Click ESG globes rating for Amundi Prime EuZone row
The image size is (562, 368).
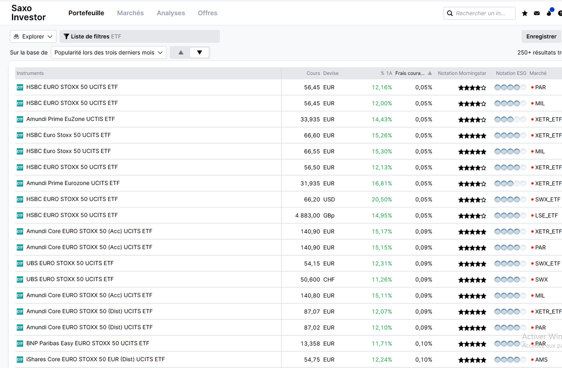[x=510, y=120]
